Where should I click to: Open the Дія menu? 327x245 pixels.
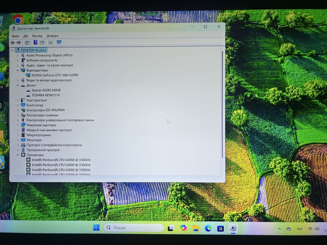pos(26,36)
